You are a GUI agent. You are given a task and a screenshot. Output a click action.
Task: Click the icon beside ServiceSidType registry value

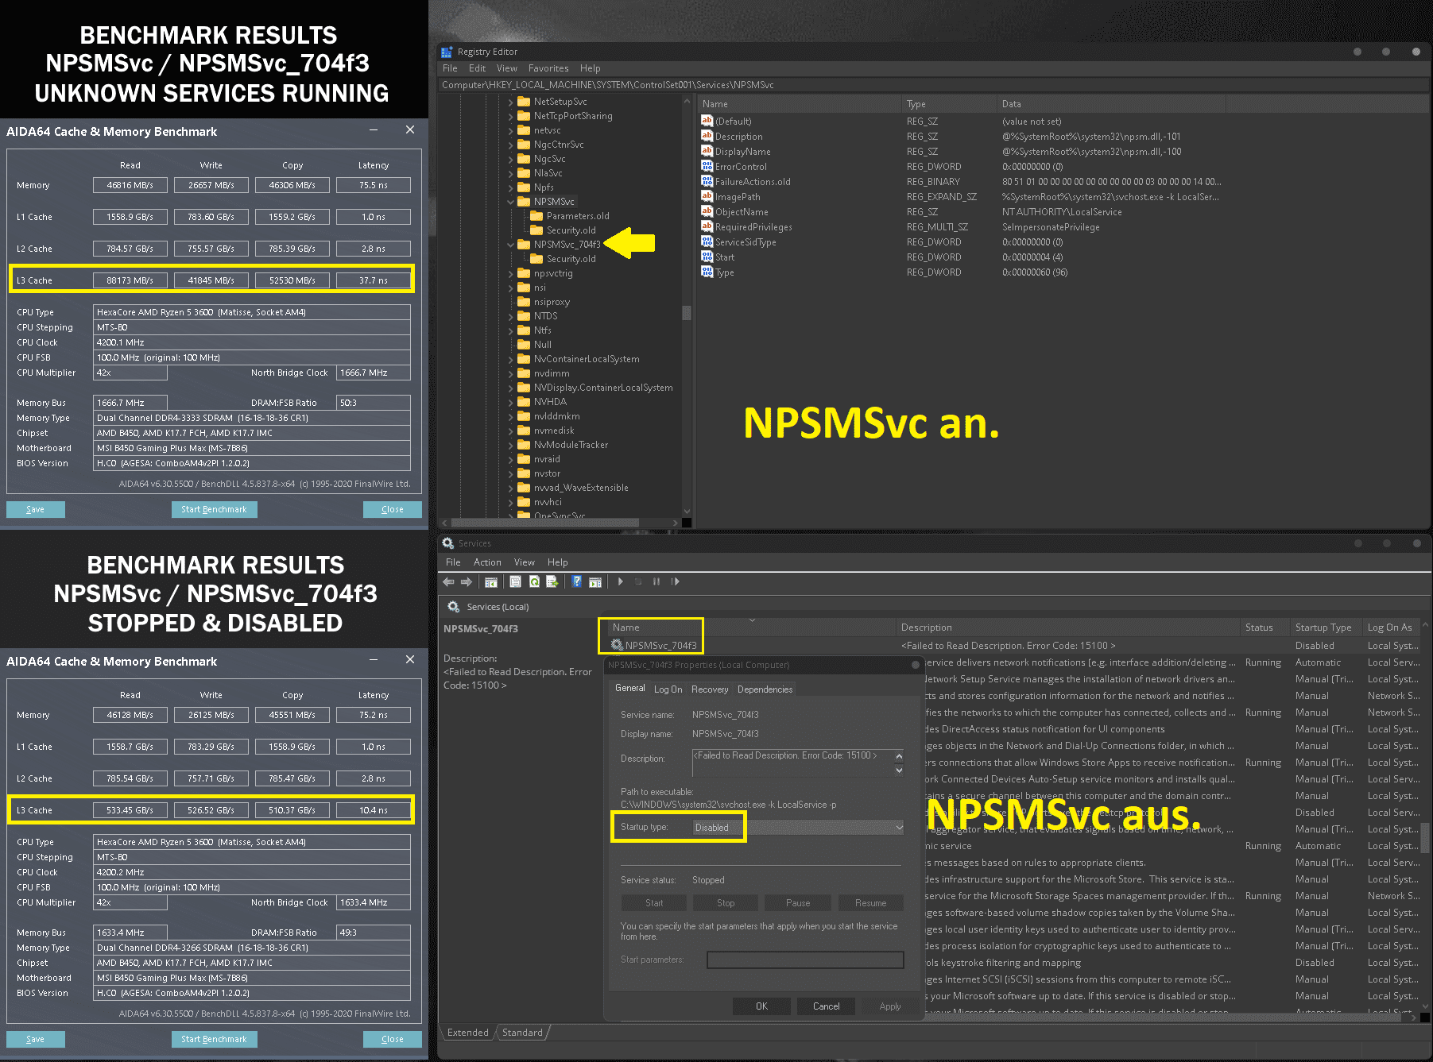(707, 241)
